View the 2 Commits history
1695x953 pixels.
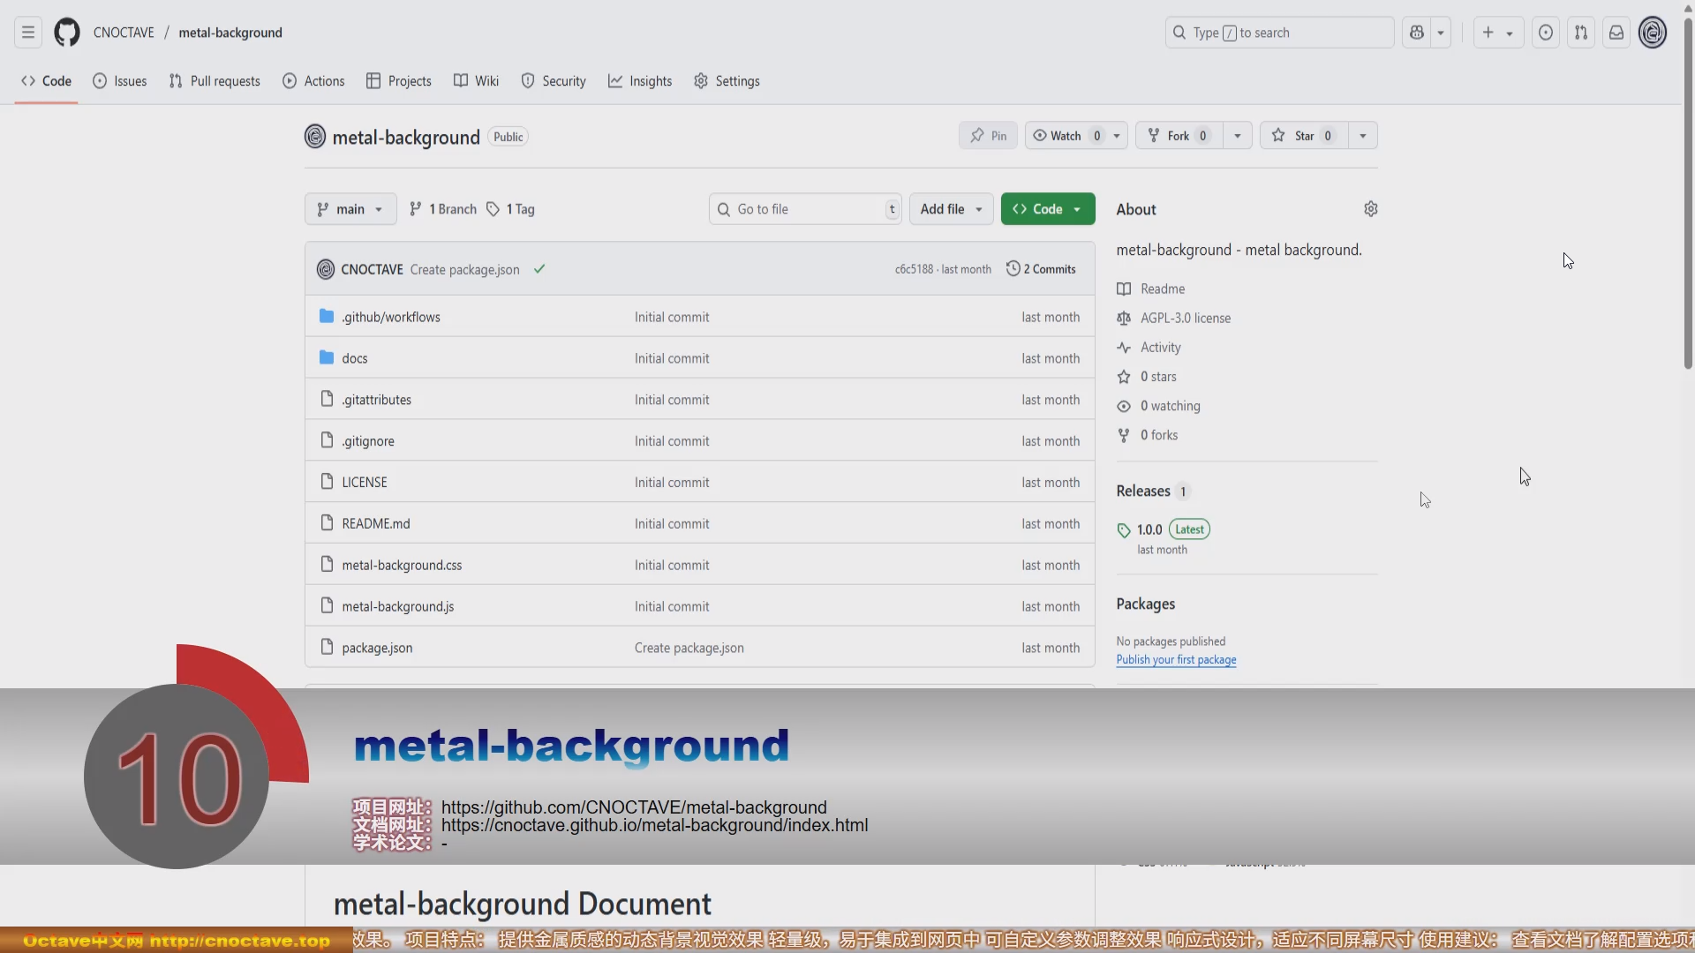coord(1041,269)
